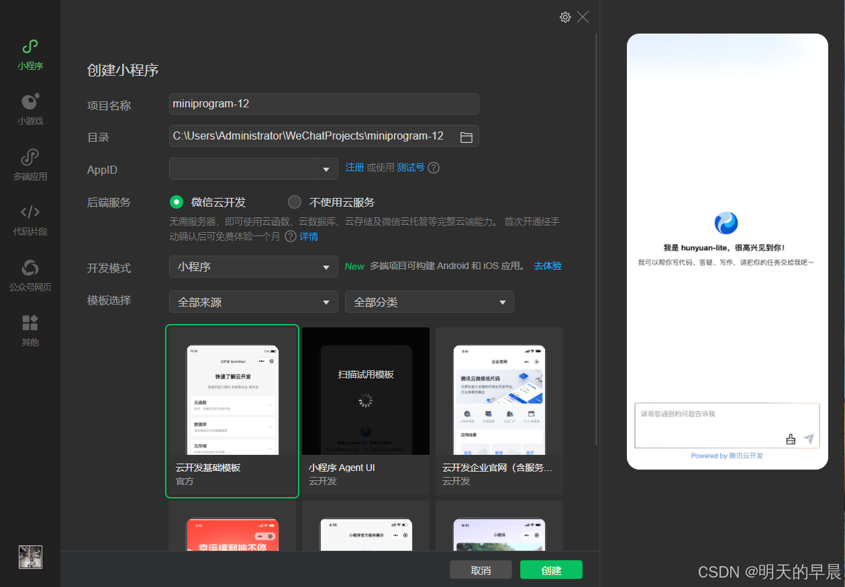Open the 公众号网页 sidebar section
845x587 pixels.
(30, 276)
